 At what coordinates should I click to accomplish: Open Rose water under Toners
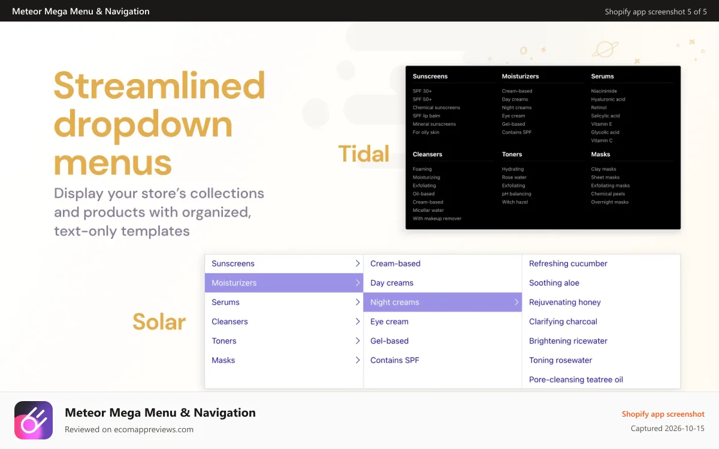pos(515,177)
